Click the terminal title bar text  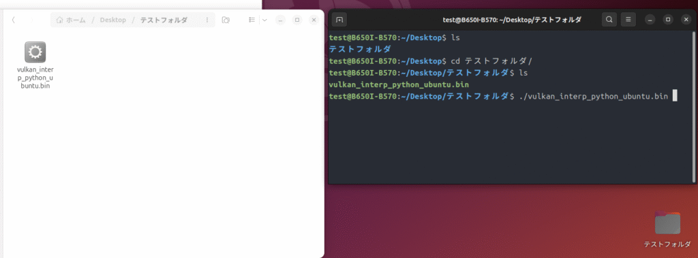point(512,20)
